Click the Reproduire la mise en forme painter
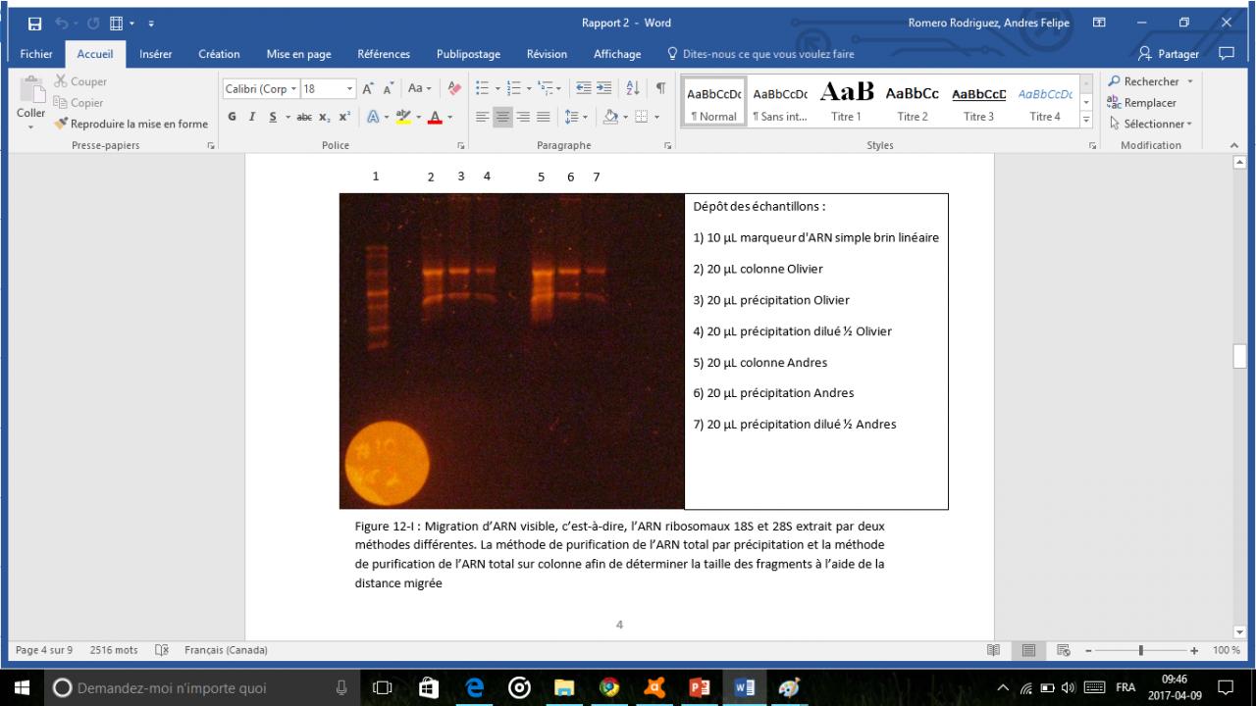This screenshot has height=706, width=1256. (x=131, y=124)
